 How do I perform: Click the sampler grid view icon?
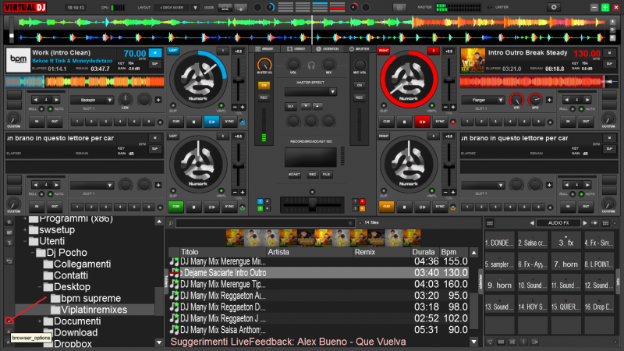[490, 223]
